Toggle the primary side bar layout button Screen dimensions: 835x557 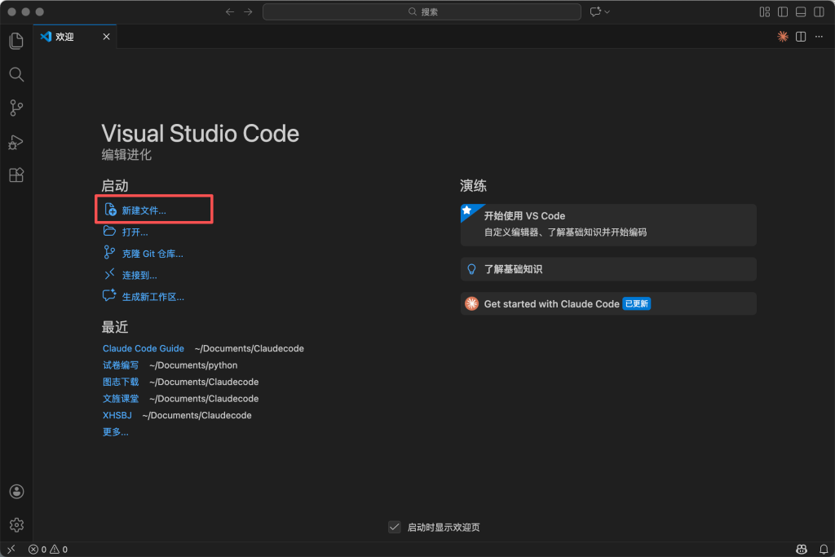coord(783,12)
